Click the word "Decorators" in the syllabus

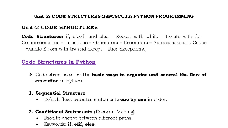(136, 43)
